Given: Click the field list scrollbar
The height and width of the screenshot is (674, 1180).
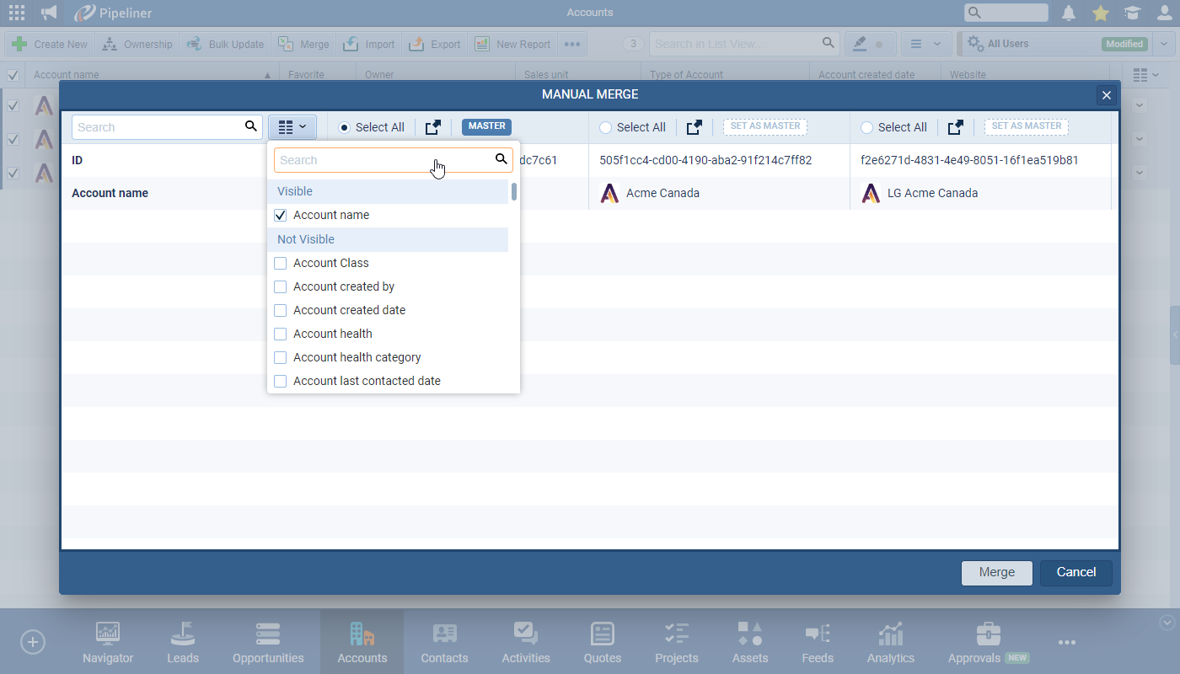Looking at the screenshot, I should (x=514, y=192).
